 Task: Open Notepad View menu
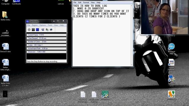point(93,2)
